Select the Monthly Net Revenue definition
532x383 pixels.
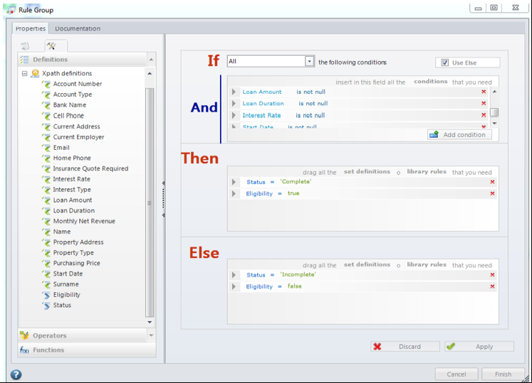(x=84, y=221)
